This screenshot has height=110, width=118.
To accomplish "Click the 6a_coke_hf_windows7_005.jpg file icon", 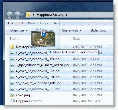I will (x=13, y=83).
